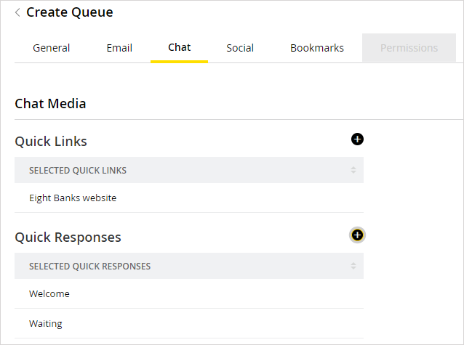Go back using the Create Queue arrow

click(17, 12)
